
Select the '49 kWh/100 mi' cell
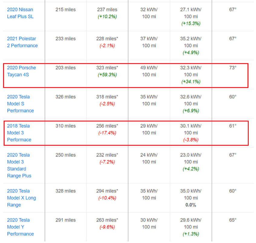tap(149, 71)
